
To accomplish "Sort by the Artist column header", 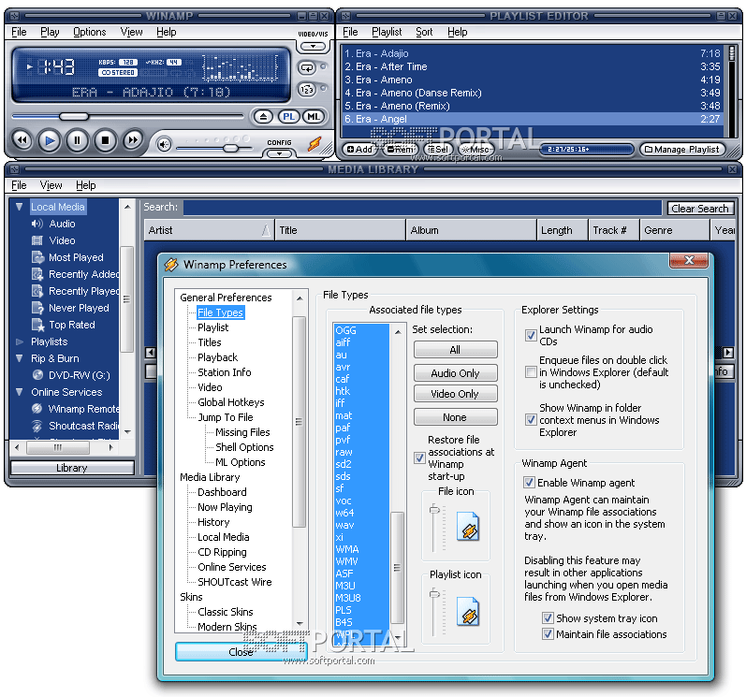I will [209, 230].
